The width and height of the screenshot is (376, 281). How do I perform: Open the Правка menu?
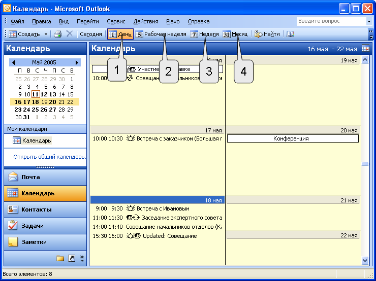point(42,21)
